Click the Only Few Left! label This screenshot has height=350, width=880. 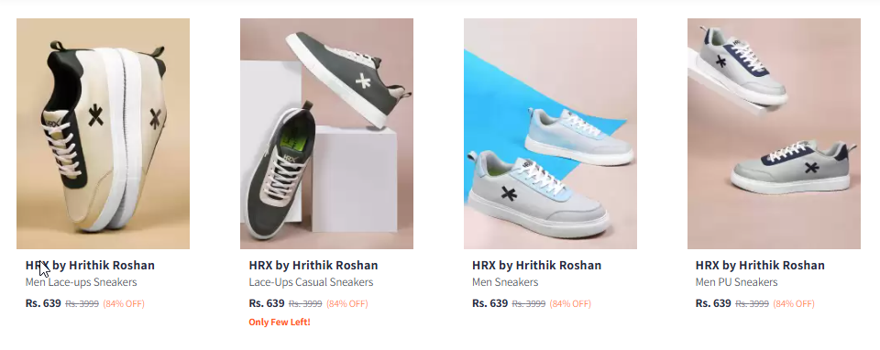pos(280,322)
